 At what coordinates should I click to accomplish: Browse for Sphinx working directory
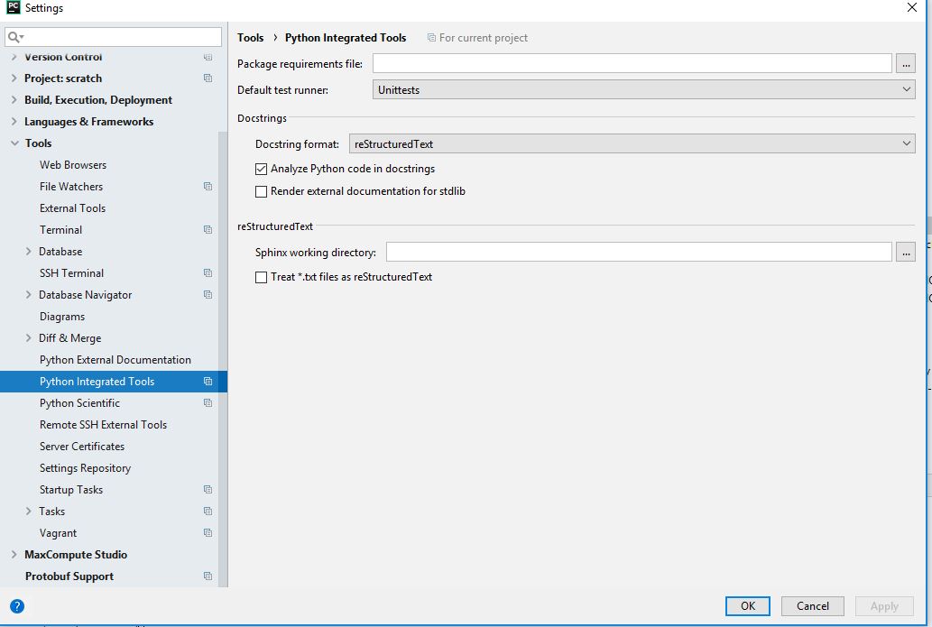tap(905, 252)
